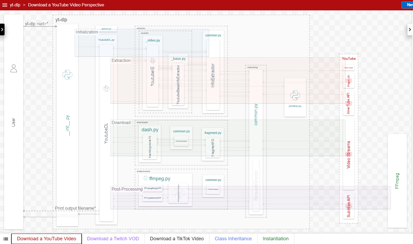Click the Python logo above the YoutubeDL label
The width and height of the screenshot is (413, 244).
pyautogui.click(x=106, y=89)
